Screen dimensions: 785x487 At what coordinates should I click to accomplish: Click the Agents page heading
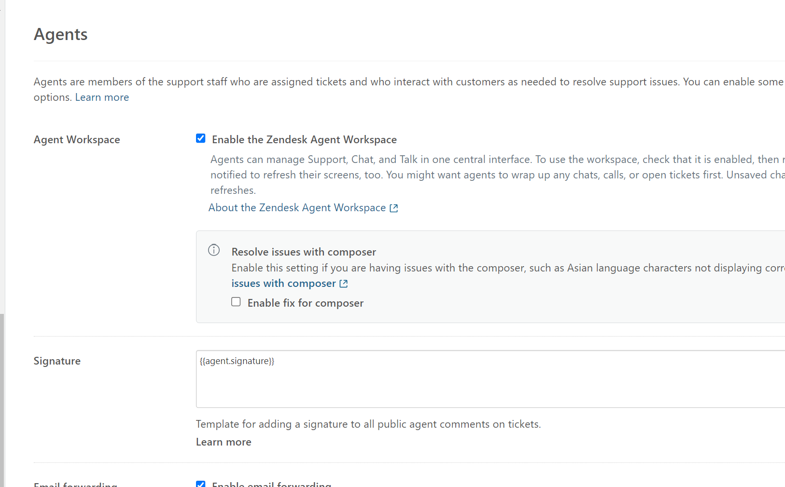click(61, 35)
